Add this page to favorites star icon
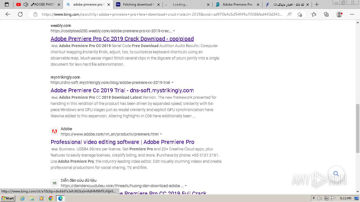Image resolution: width=360 pixels, height=202 pixels. coord(300,14)
